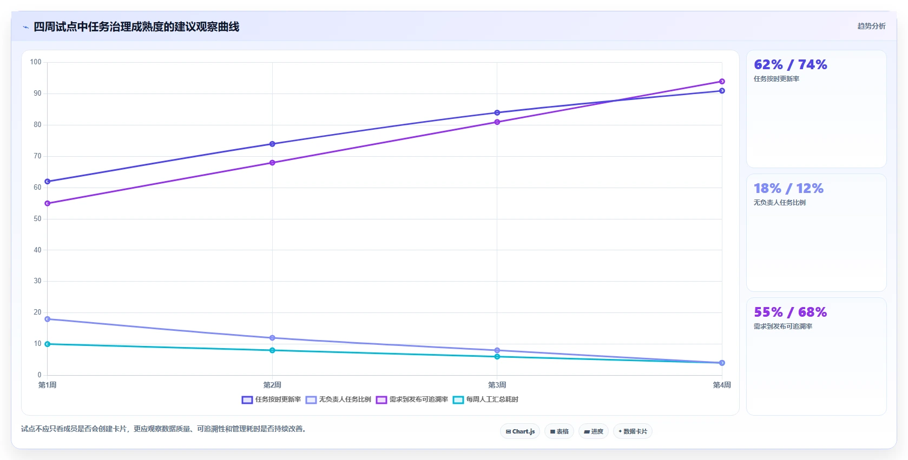Click the lavender 8 point at 第3周

[497, 350]
